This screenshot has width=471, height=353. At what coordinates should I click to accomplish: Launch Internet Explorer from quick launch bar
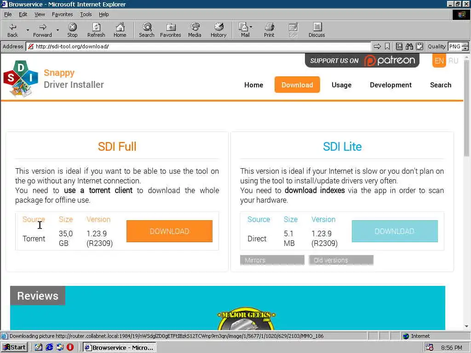(49, 347)
